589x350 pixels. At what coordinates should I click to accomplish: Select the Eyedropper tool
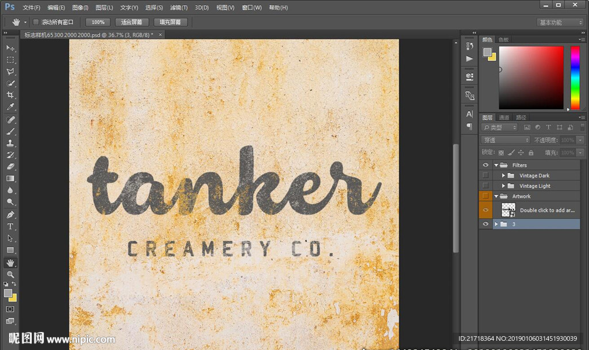(x=10, y=106)
